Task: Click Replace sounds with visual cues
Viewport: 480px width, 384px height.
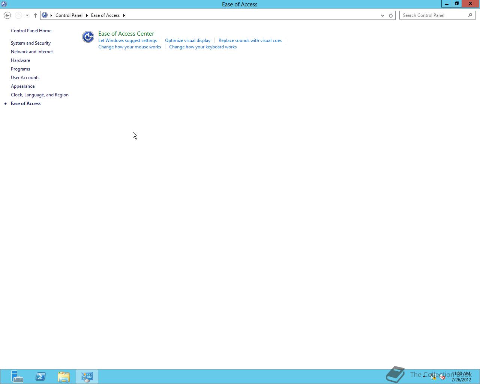Action: coord(250,40)
